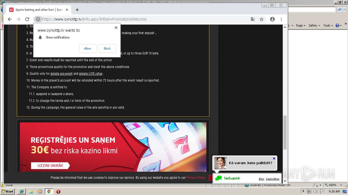Click the rule 12 general rules text
Viewport: 348px width, 195px height.
76,108
